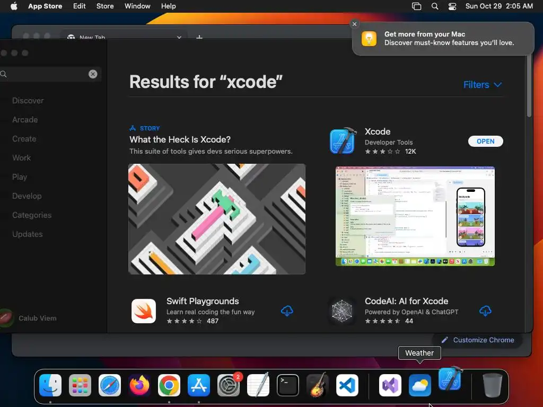The image size is (543, 407).
Task: Launch GarageBand from the Dock
Action: (318, 385)
